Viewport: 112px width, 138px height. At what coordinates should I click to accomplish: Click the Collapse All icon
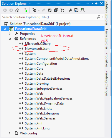tap(56, 10)
